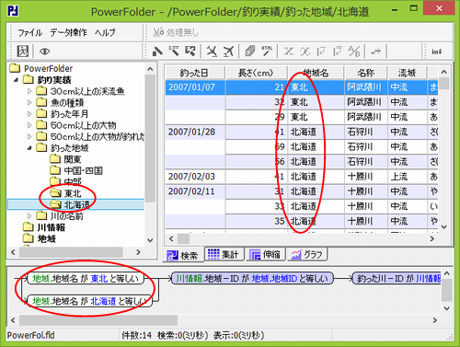The image size is (460, 347).
Task: Collapse the 釣った地域 tree node
Action: (29, 148)
